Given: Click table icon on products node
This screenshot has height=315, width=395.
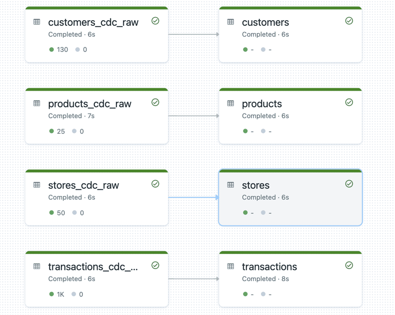Looking at the screenshot, I should click(231, 104).
